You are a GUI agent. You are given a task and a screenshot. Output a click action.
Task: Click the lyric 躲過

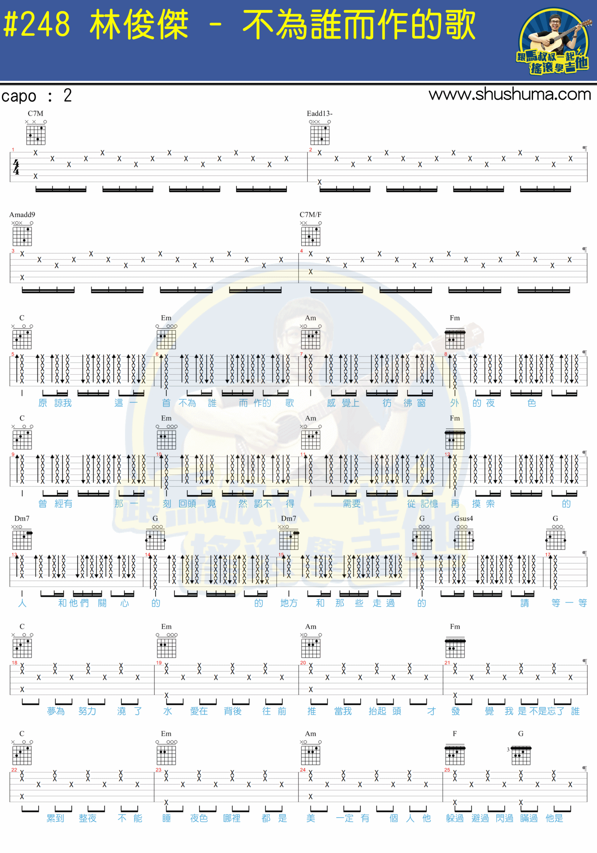(455, 818)
